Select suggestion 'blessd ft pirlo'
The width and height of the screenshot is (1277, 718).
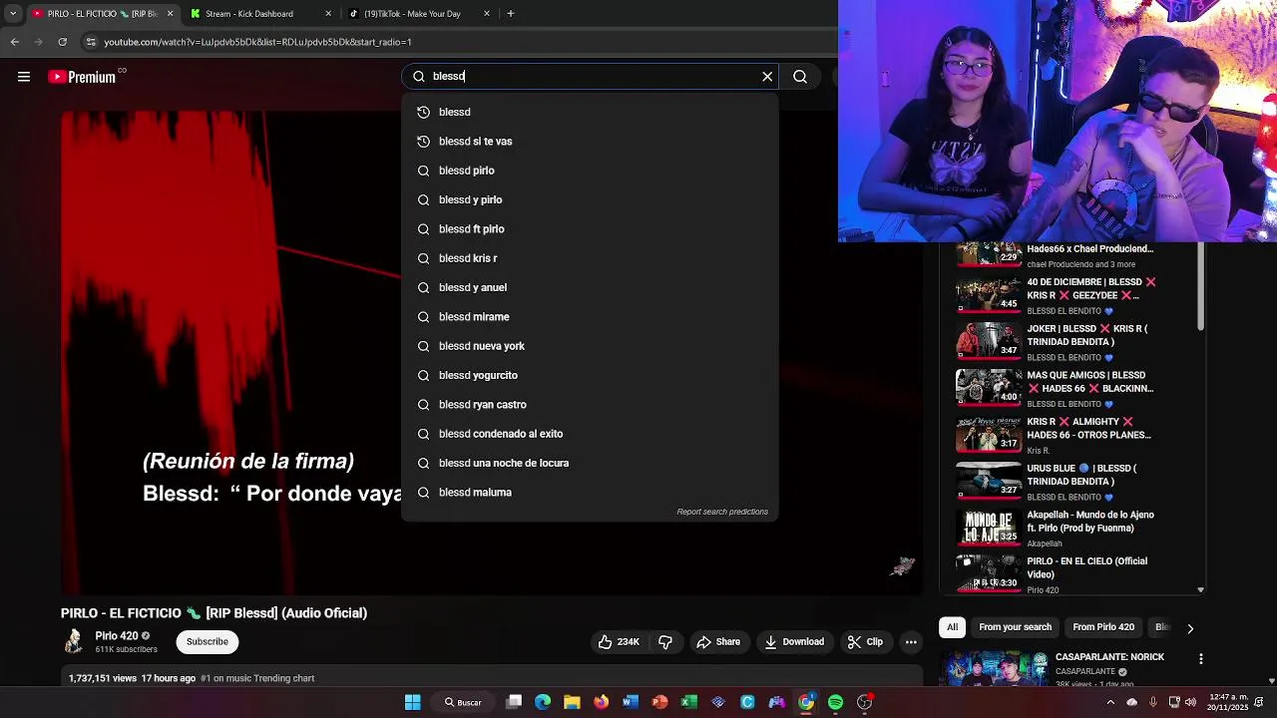[590, 229]
